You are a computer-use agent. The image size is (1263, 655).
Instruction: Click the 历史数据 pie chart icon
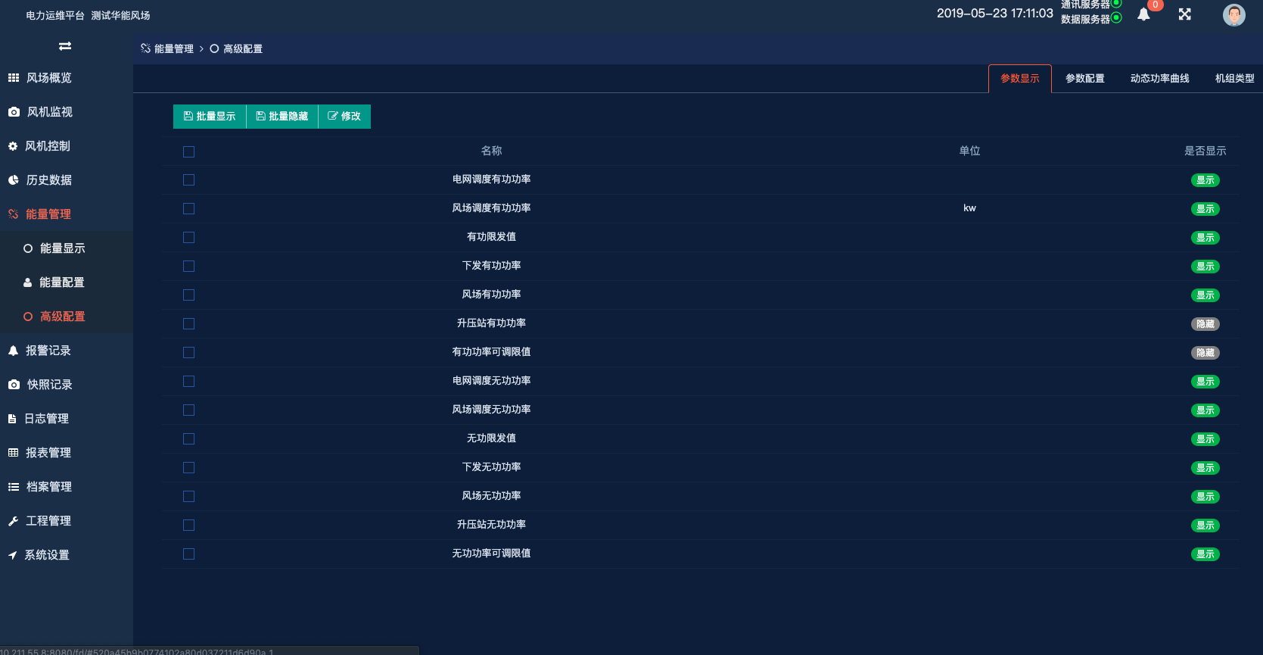click(x=14, y=180)
